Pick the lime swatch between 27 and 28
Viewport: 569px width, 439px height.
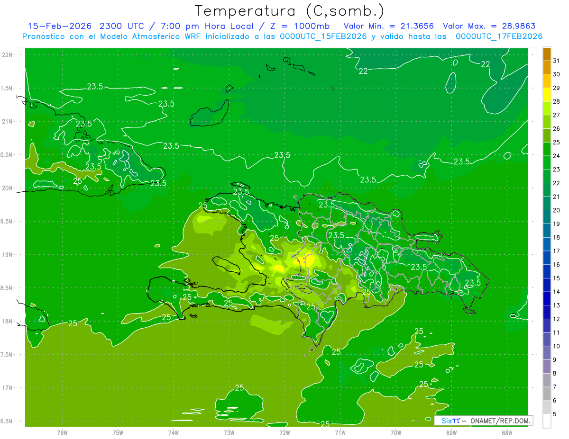[547, 108]
